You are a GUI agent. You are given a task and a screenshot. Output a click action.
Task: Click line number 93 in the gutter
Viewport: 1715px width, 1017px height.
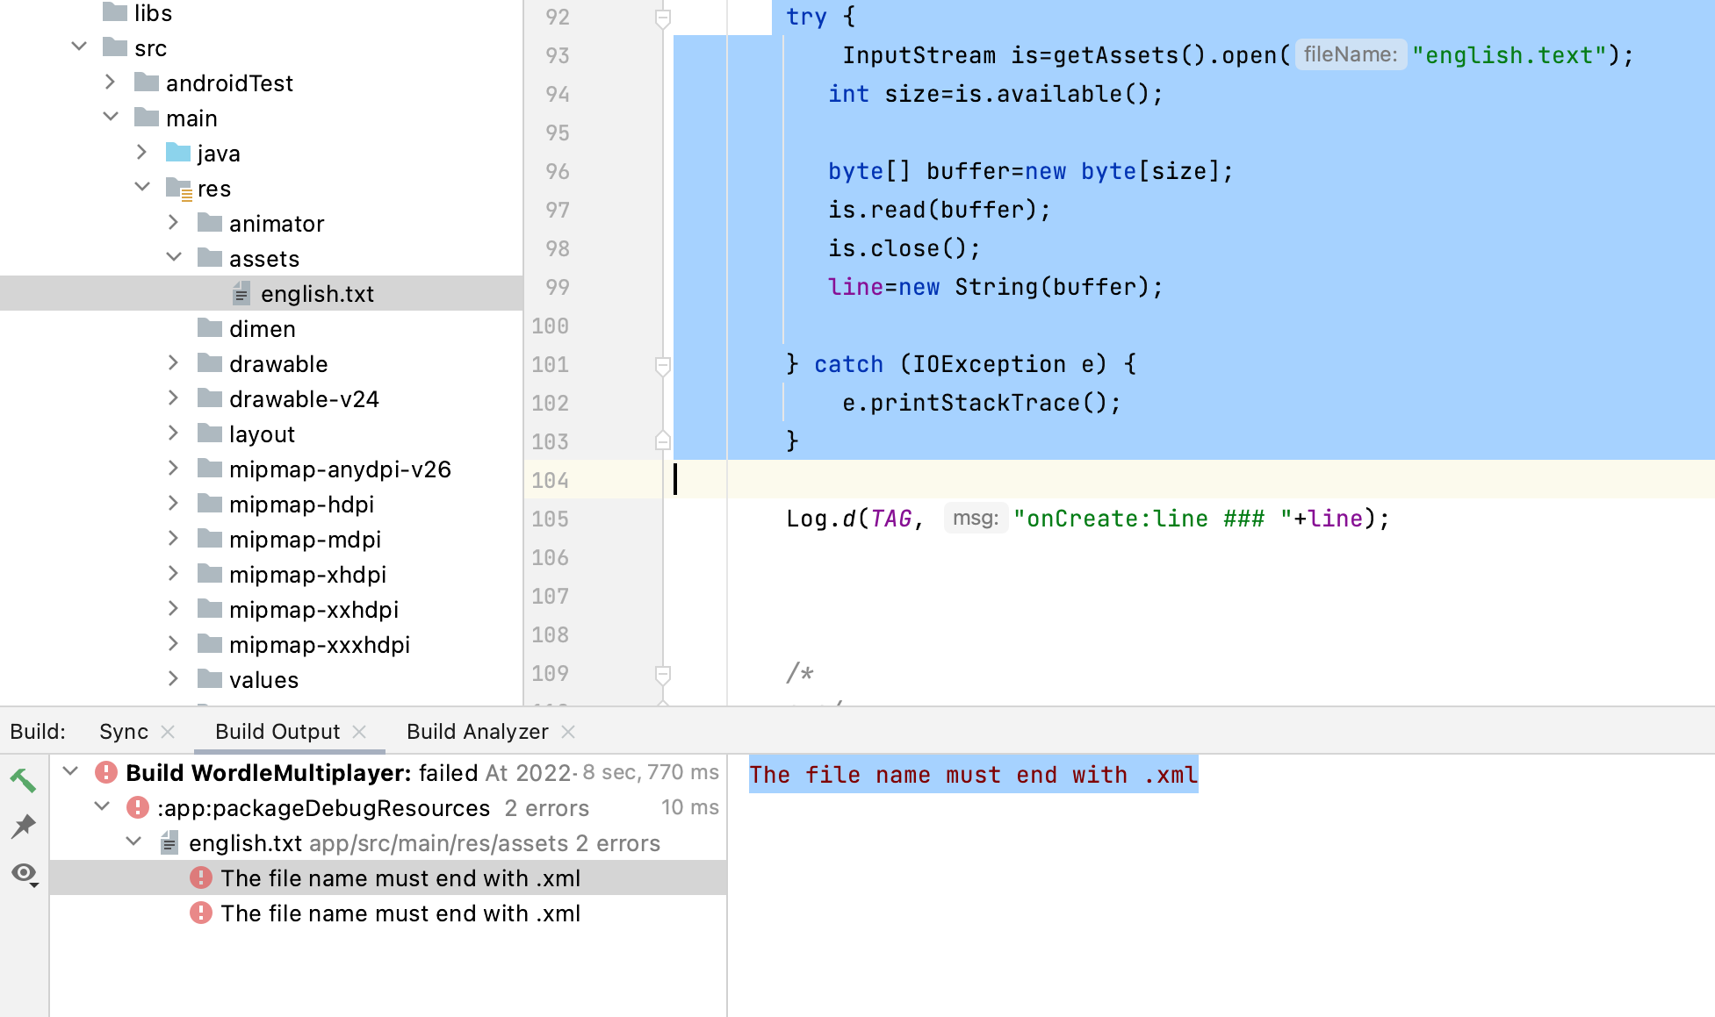(x=558, y=55)
